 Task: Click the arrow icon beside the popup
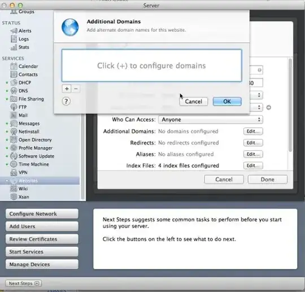click(x=268, y=107)
